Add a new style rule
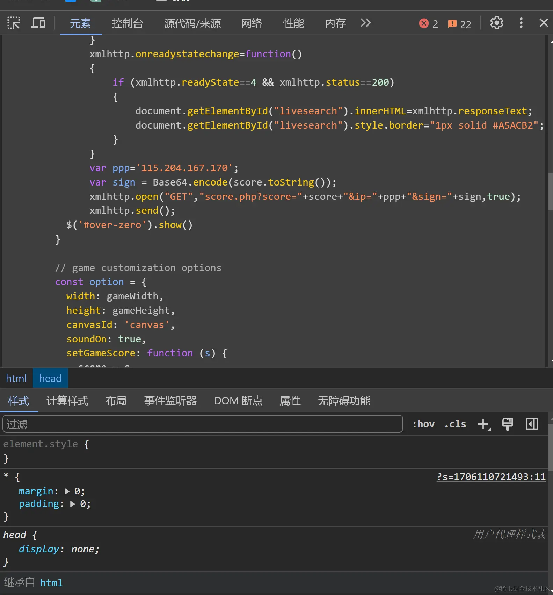Viewport: 553px width, 595px height. (x=484, y=424)
